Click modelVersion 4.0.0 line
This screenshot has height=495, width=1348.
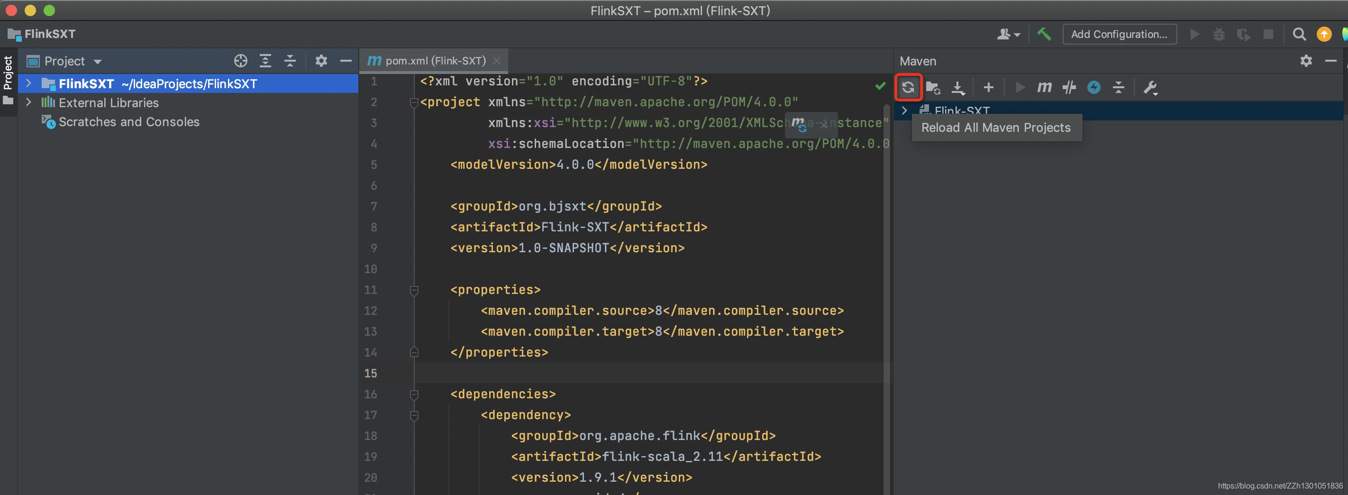click(x=578, y=165)
